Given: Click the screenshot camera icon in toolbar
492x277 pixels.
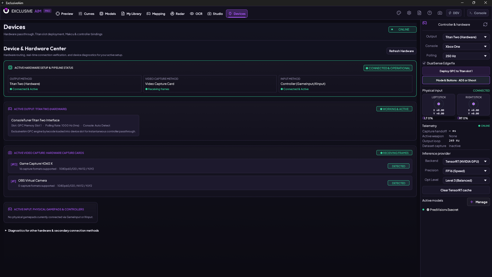Looking at the screenshot, I should [x=440, y=13].
